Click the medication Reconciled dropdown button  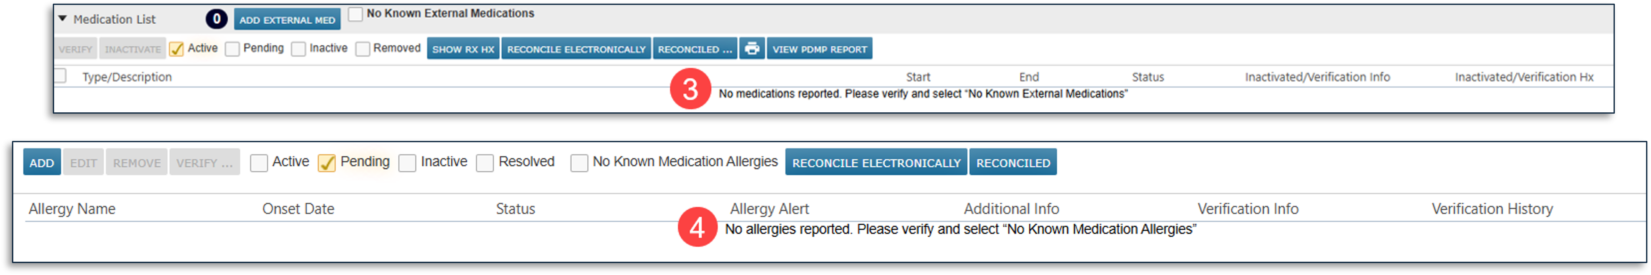[694, 49]
